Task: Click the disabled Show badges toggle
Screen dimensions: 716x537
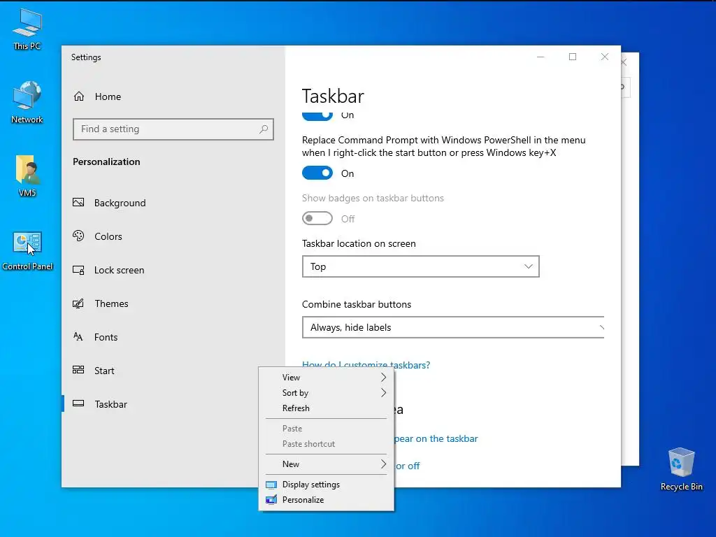Action: point(317,219)
